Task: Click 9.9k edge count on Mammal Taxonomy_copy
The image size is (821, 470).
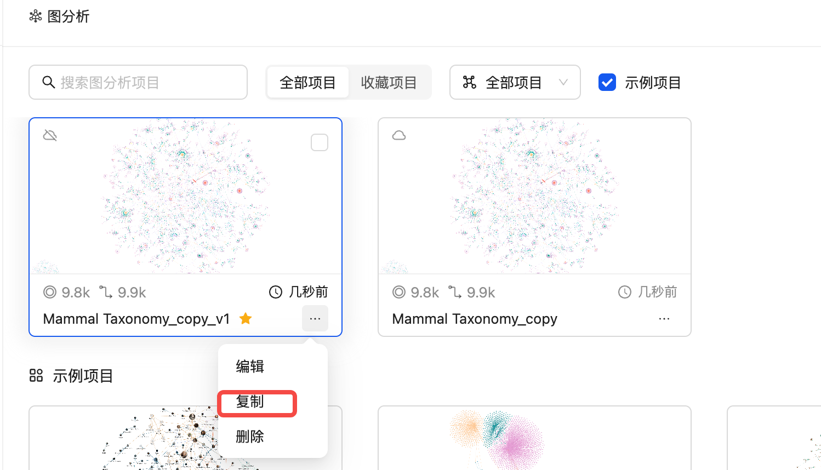Action: [x=481, y=293]
